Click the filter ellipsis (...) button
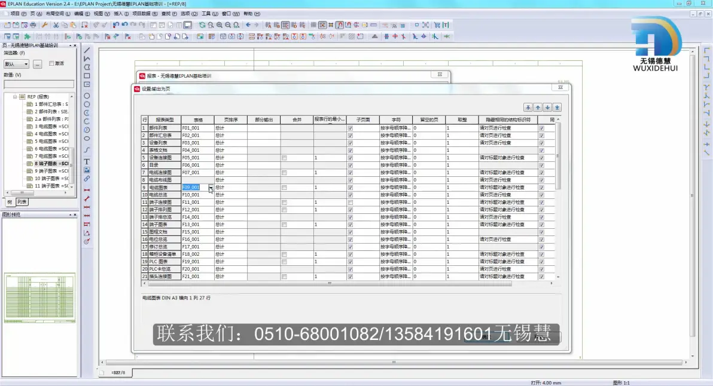 click(37, 64)
